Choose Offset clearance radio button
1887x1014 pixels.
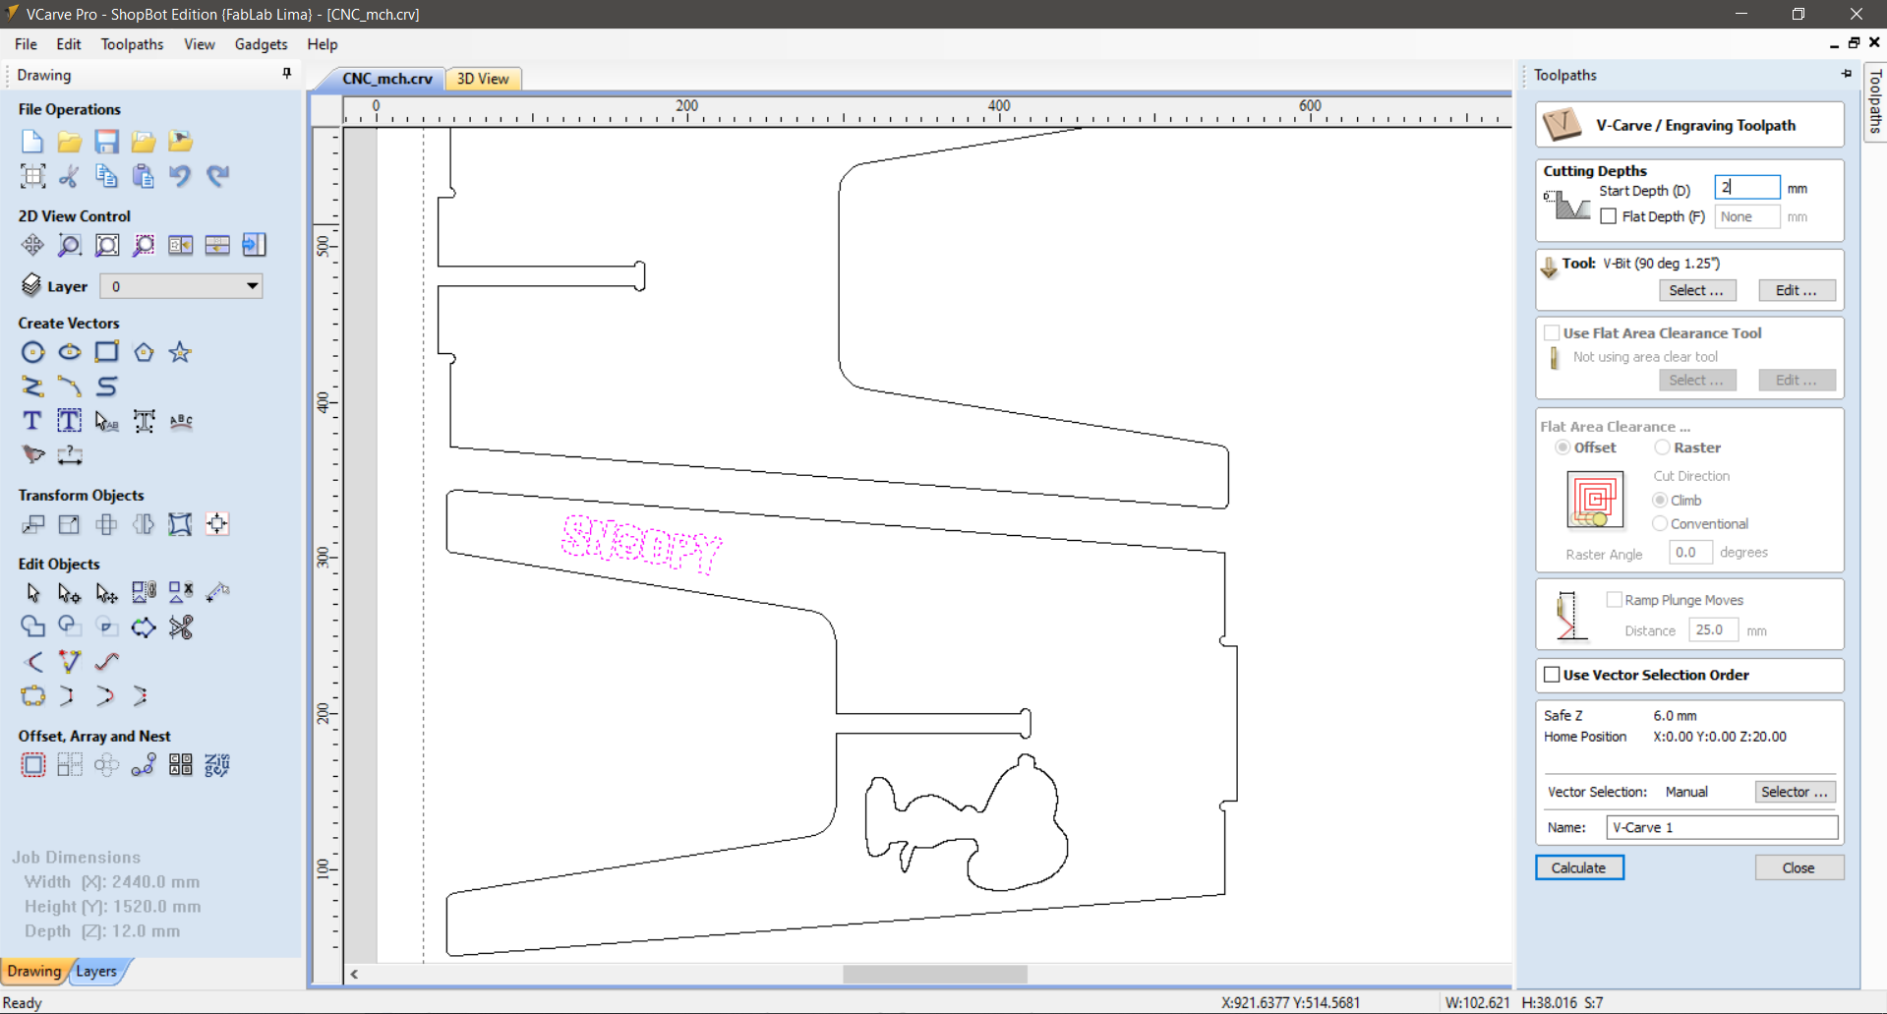(1563, 447)
